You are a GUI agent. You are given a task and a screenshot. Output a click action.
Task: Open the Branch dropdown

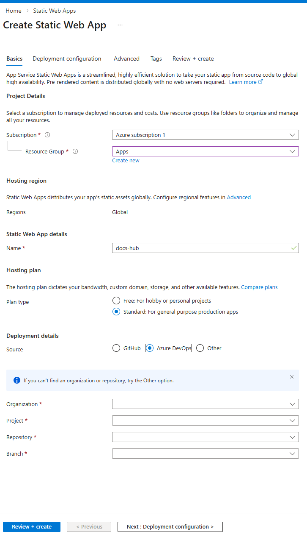[x=205, y=454]
